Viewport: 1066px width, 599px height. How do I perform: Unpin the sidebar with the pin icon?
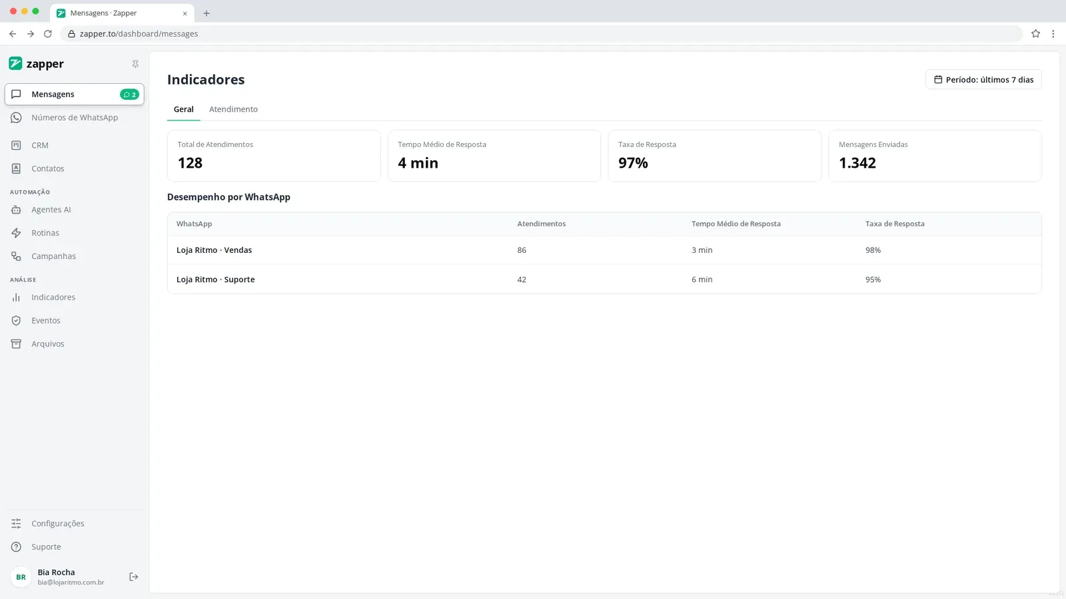click(x=135, y=64)
